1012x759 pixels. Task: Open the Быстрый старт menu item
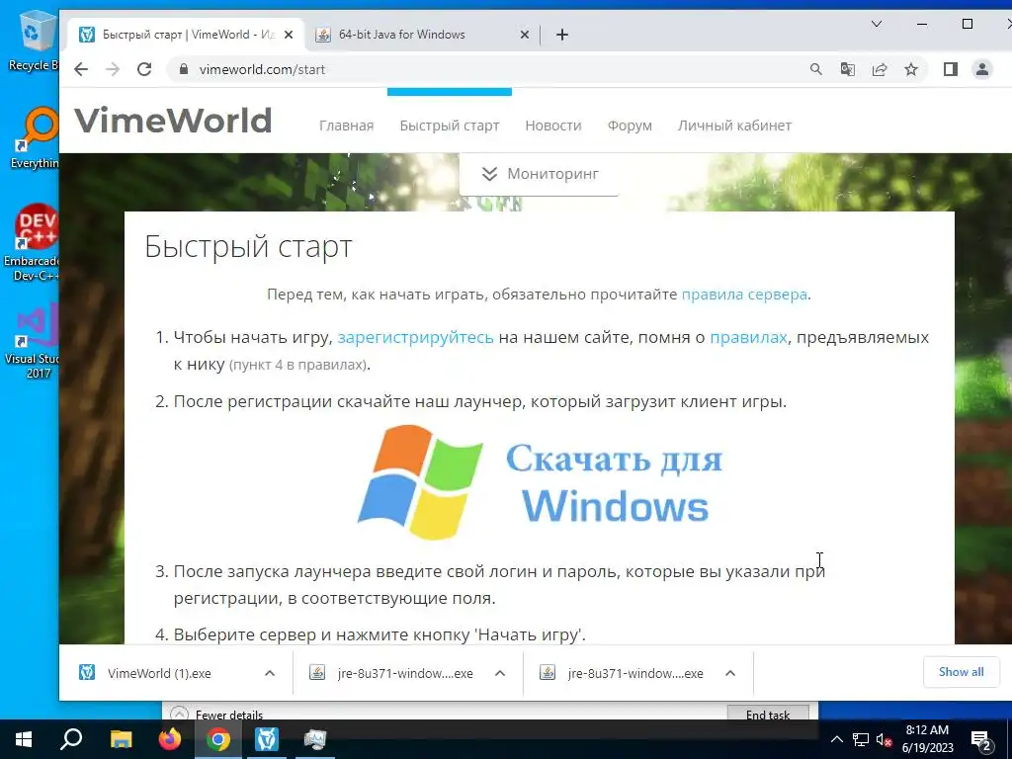(x=450, y=126)
